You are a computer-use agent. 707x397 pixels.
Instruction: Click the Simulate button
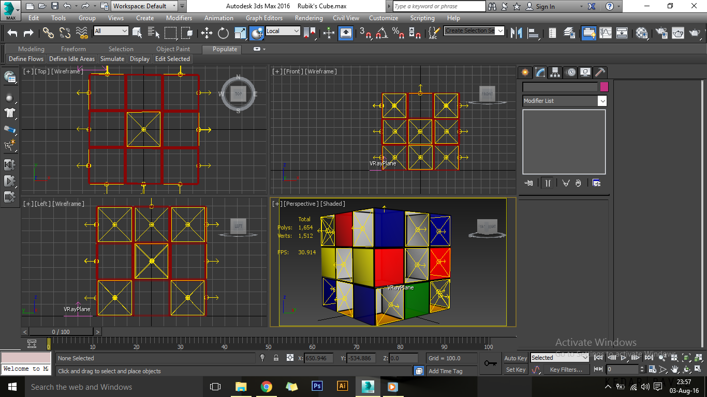click(112, 59)
